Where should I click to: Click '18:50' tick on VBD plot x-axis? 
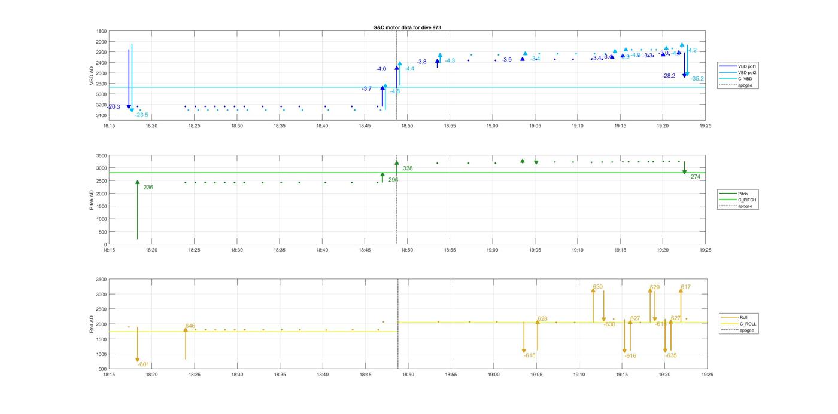tap(407, 125)
